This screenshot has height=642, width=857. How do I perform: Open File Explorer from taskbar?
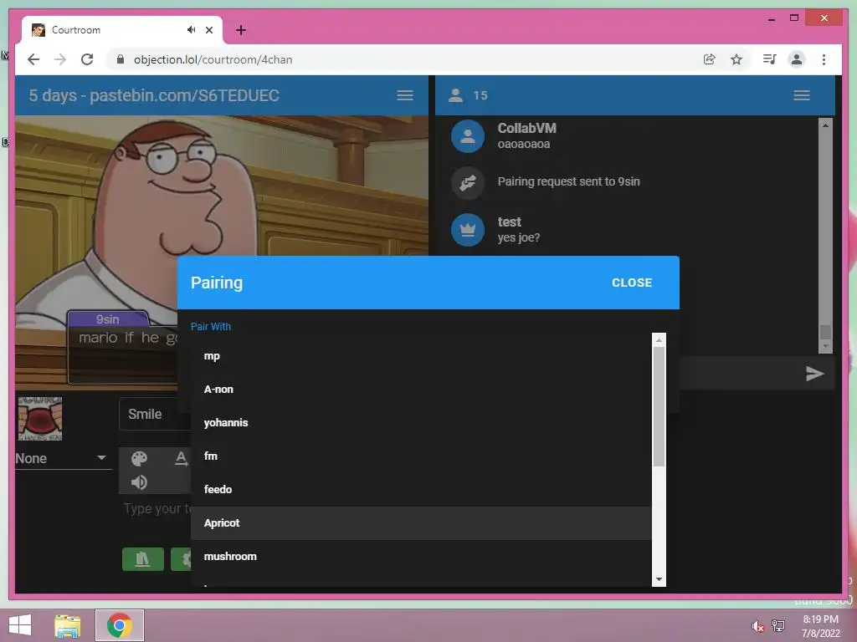pos(68,625)
